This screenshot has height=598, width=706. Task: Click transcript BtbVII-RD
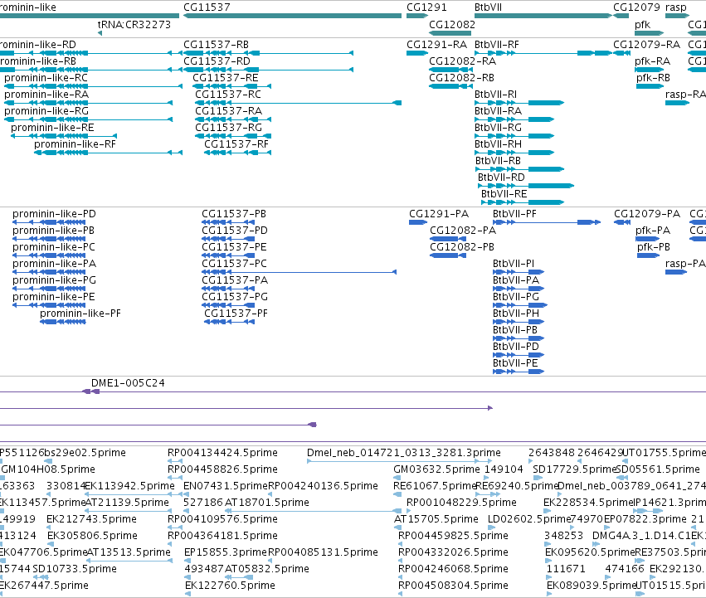(x=501, y=177)
